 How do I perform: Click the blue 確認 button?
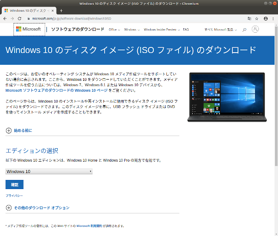(14, 185)
